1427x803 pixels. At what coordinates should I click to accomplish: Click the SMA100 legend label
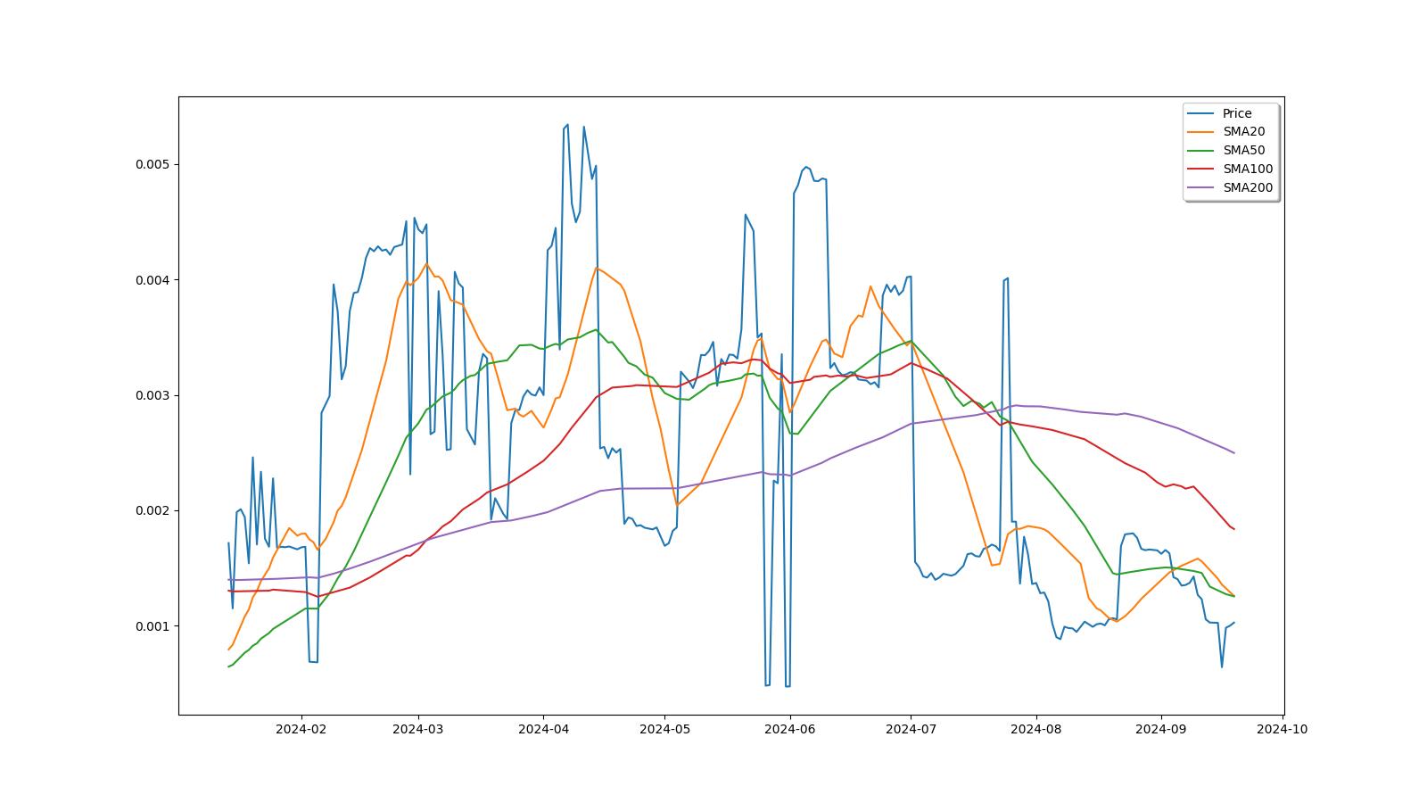[x=1248, y=170]
